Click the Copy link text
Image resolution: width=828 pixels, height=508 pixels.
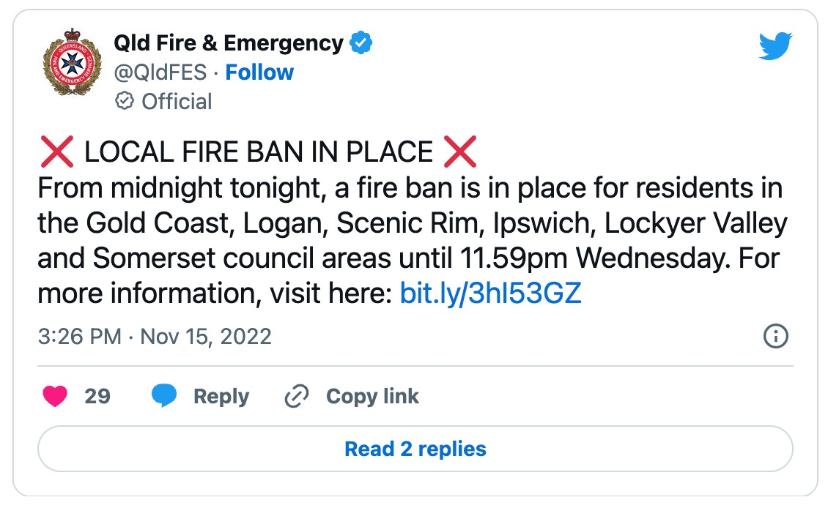point(372,397)
